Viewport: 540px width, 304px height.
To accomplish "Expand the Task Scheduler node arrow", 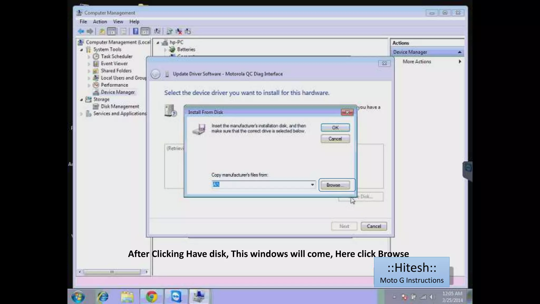I will (x=89, y=57).
